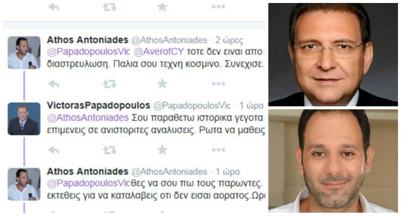Open more options on VictorasPapadopoulos' tweet

(x=218, y=150)
